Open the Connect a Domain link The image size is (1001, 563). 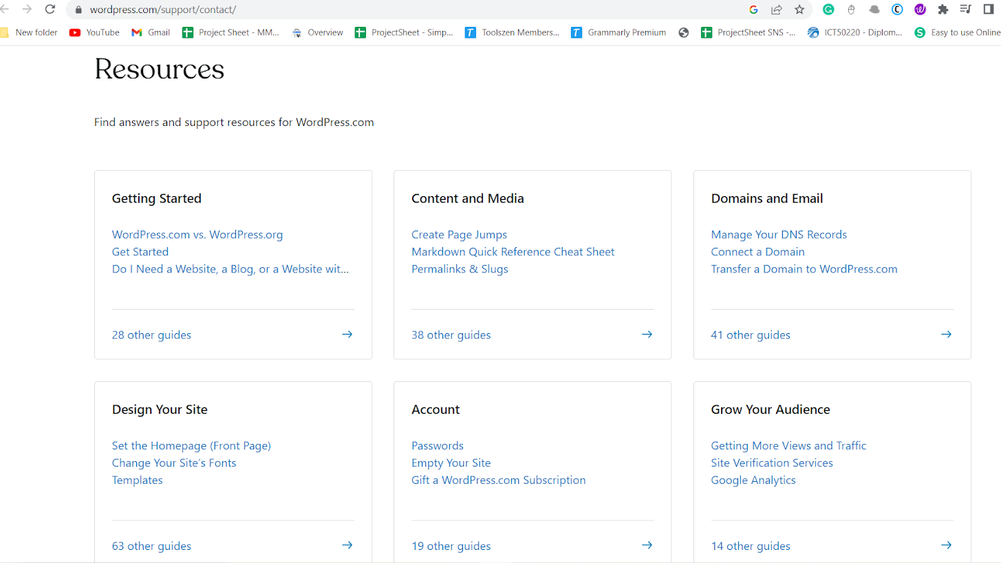point(757,252)
